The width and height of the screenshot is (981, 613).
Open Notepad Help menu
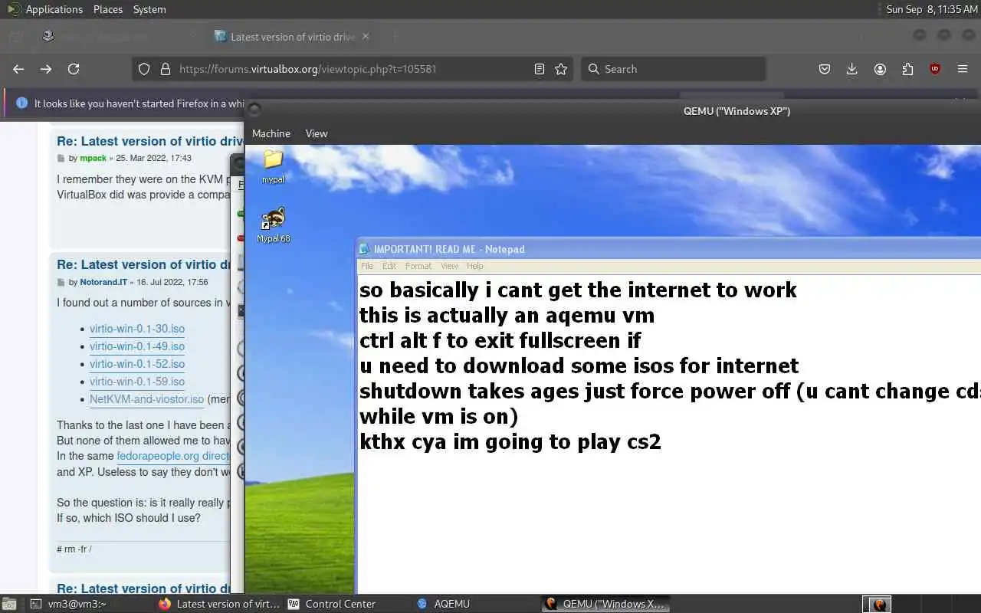tap(475, 266)
